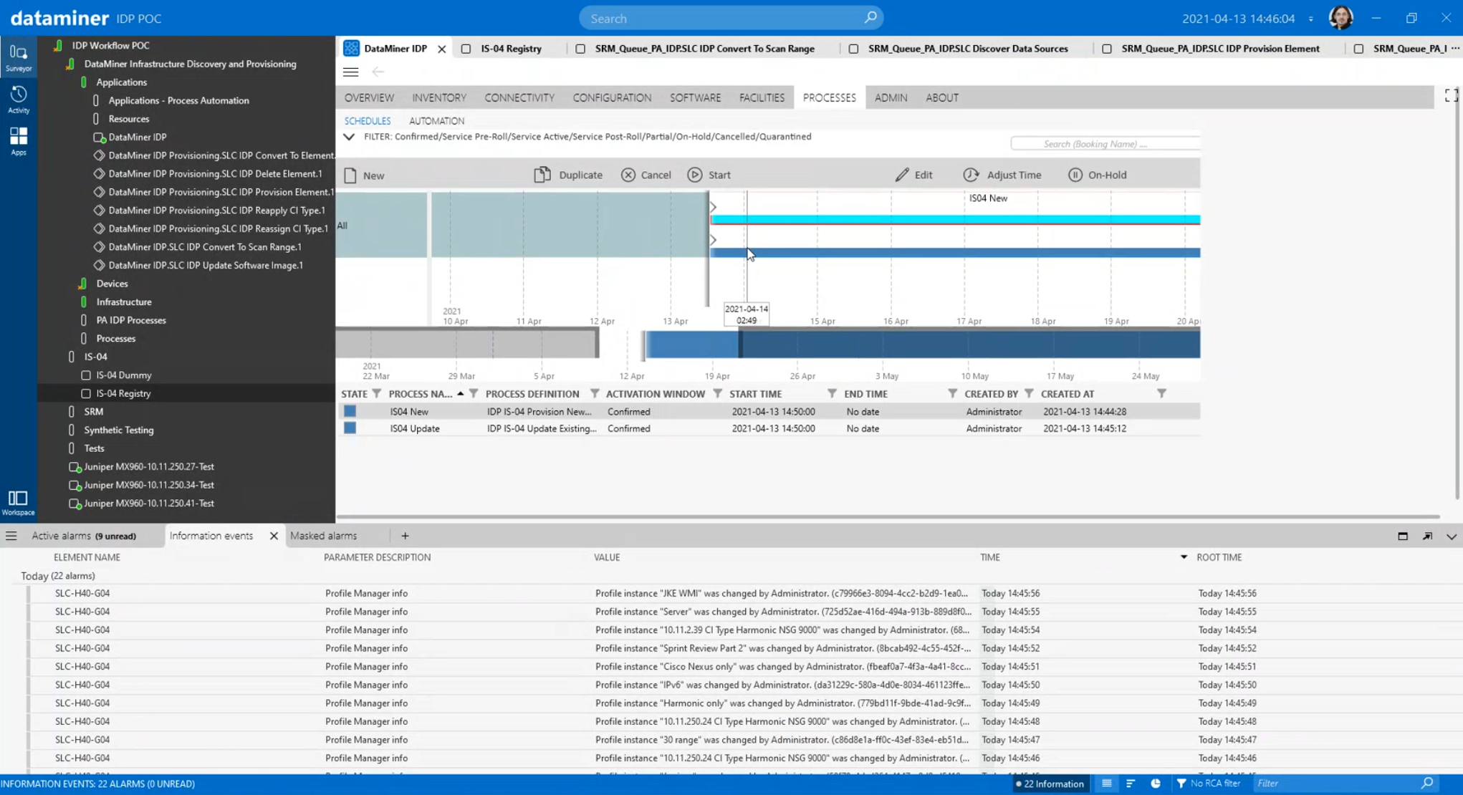Click the Search (Booking Name) field
1463x795 pixels.
[1105, 144]
